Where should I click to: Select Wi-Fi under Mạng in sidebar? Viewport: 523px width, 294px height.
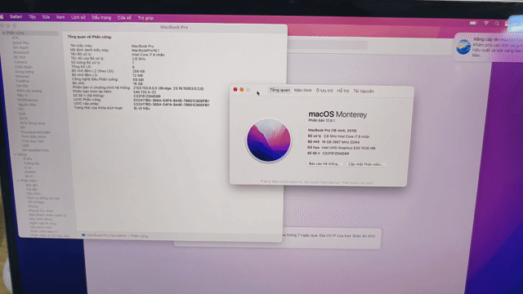tap(29, 176)
